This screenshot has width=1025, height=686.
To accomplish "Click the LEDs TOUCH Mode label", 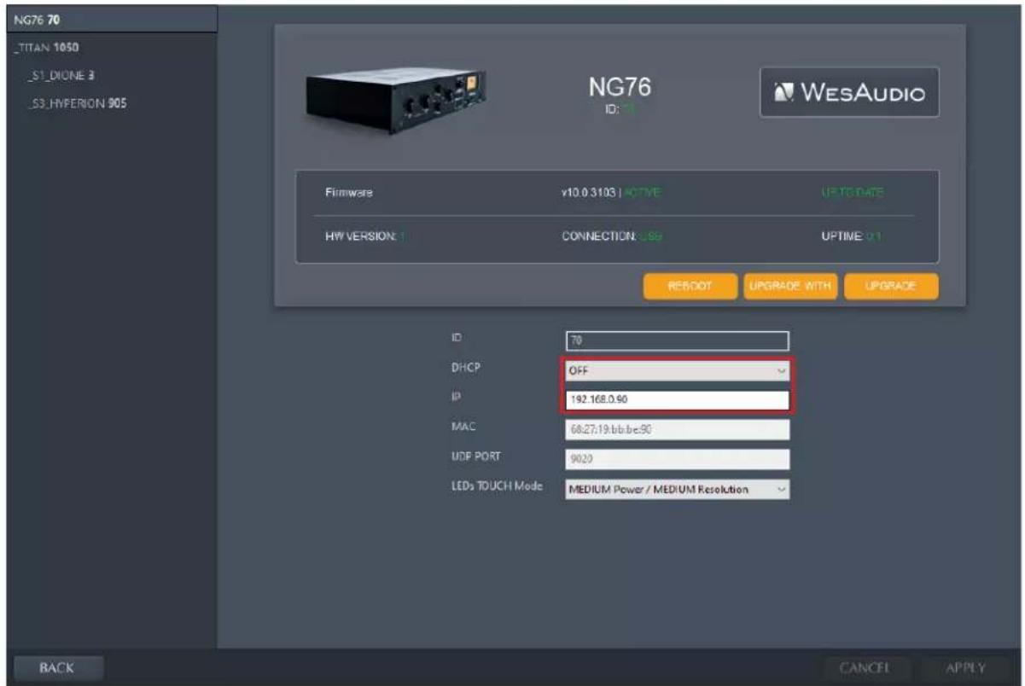I will 498,487.
